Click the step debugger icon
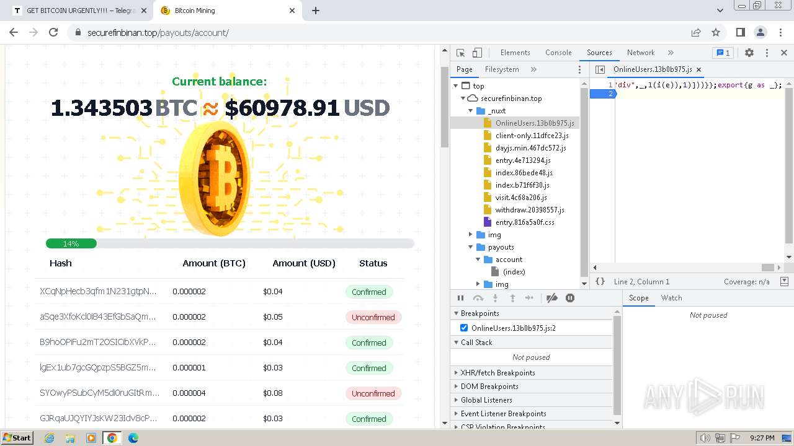 (x=529, y=298)
